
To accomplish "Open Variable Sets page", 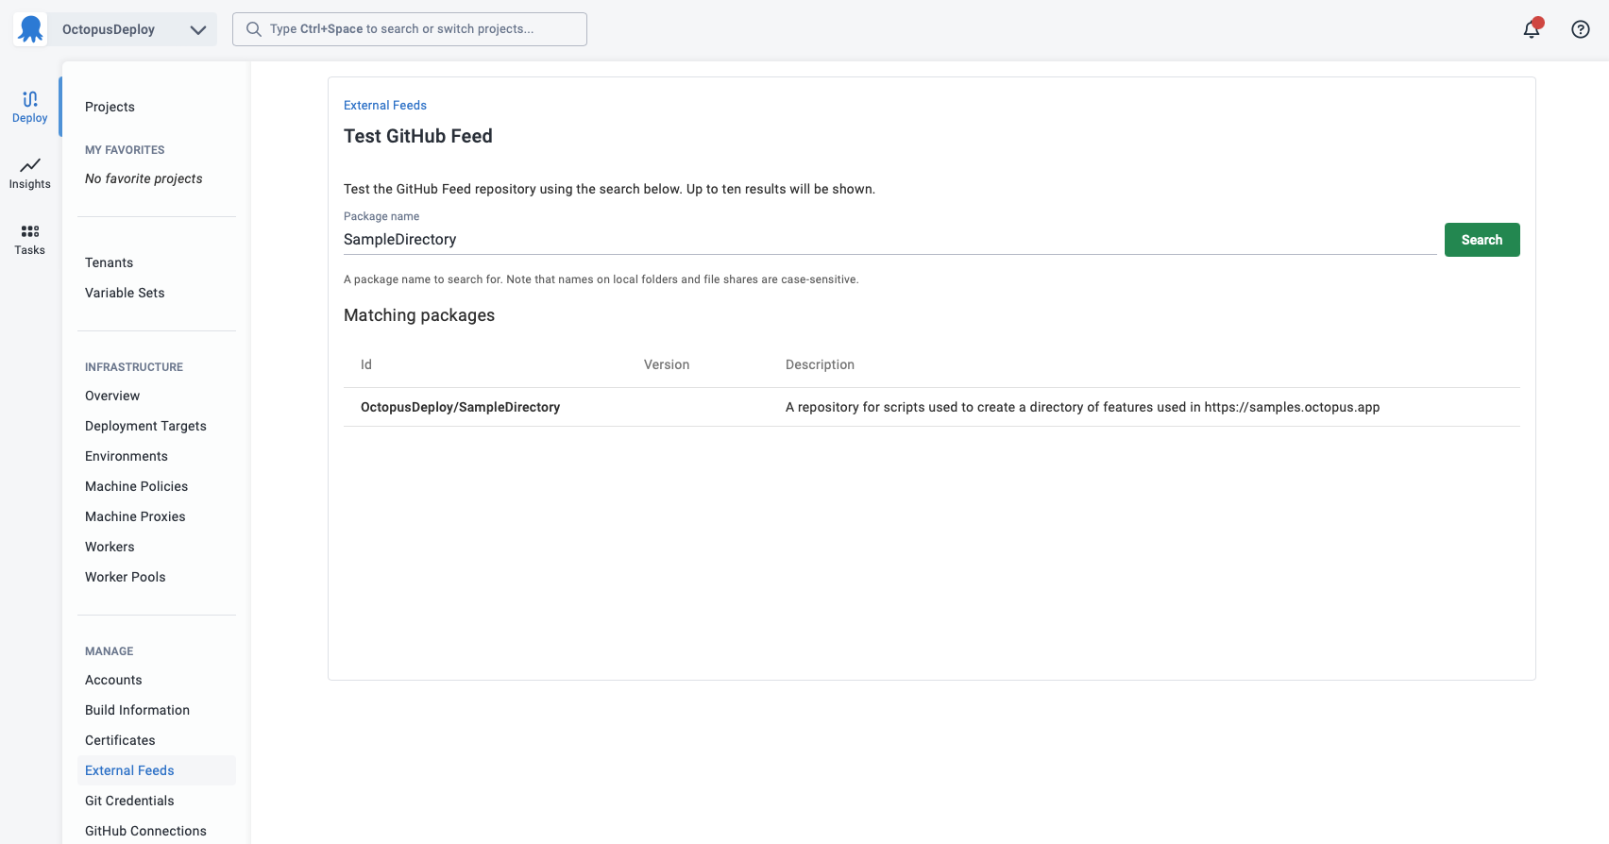I will click(x=125, y=293).
